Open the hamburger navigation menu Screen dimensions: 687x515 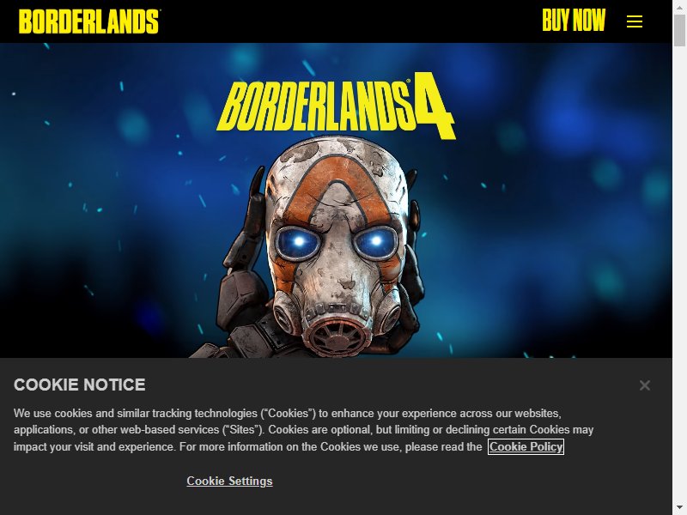(x=634, y=21)
